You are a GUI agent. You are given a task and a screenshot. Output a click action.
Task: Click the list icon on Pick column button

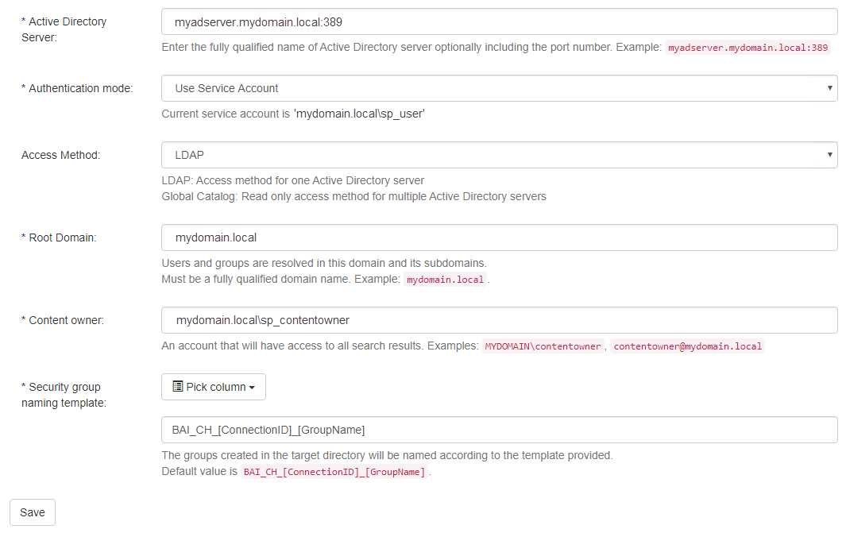tap(178, 387)
